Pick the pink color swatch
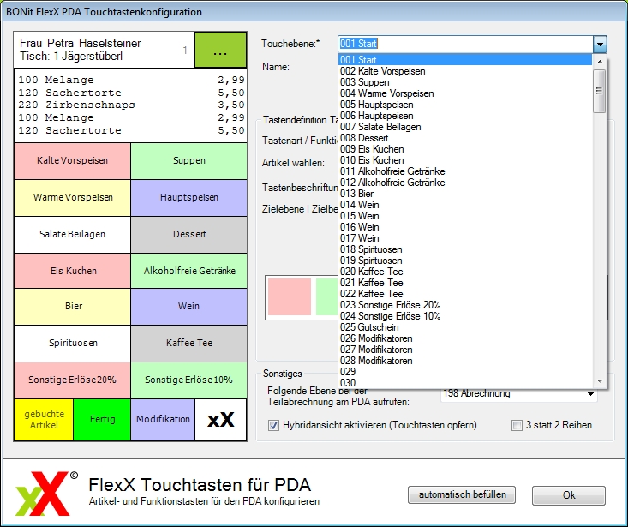This screenshot has height=527, width=628. click(x=290, y=296)
